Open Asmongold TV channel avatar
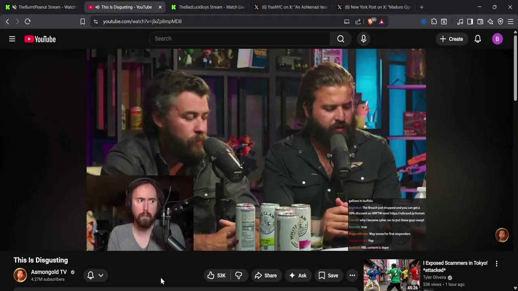 pyautogui.click(x=20, y=275)
